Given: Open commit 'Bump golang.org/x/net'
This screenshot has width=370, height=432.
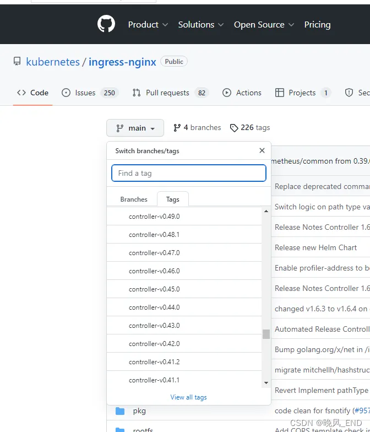Looking at the screenshot, I should 322,349.
